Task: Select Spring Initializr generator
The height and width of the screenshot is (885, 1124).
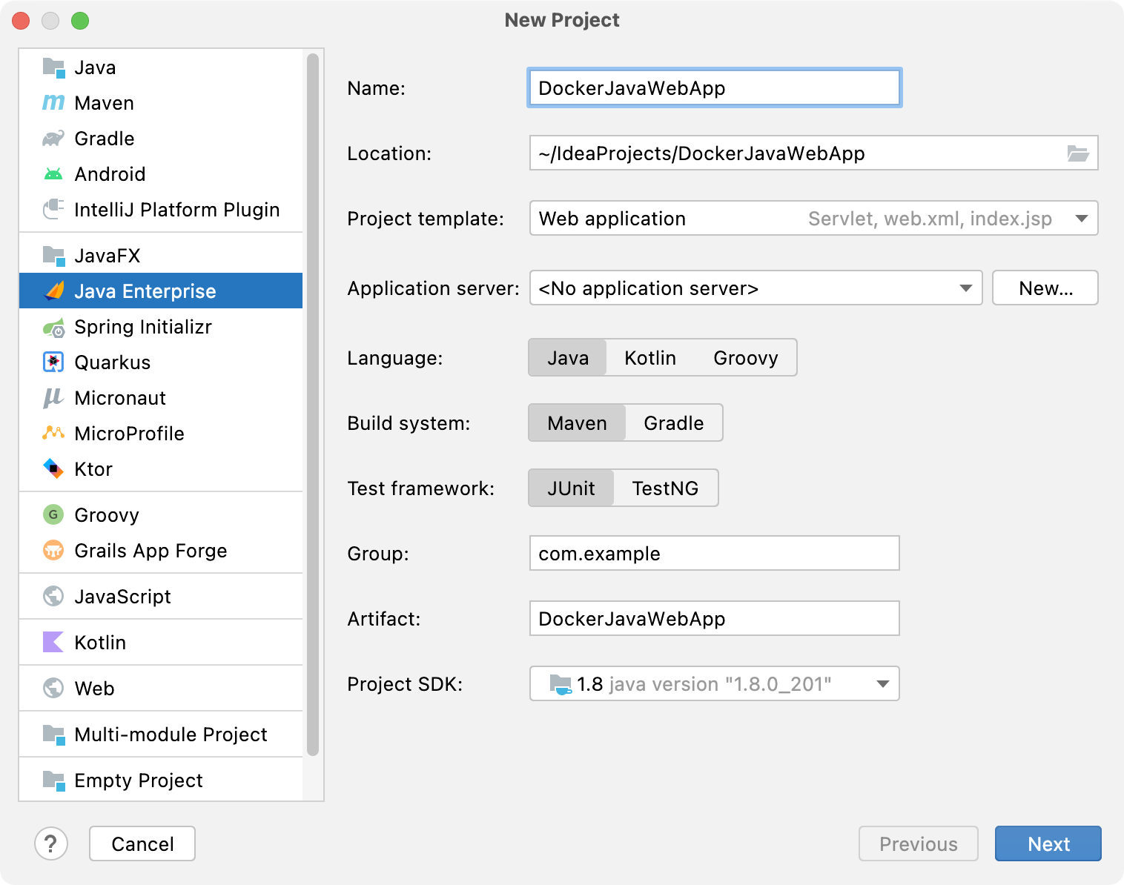Action: click(x=161, y=327)
